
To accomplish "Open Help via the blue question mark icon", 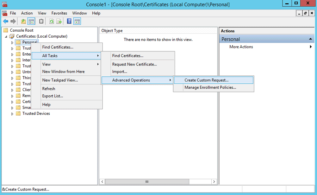I will (x=69, y=21).
